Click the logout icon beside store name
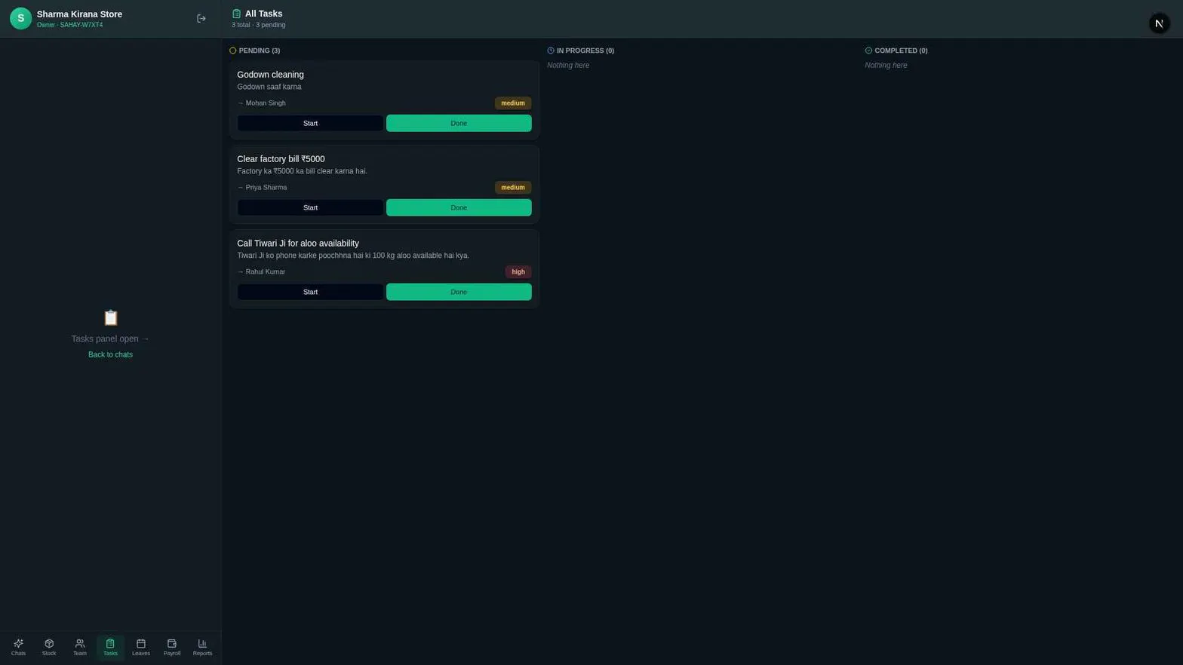1183x665 pixels. (x=201, y=19)
